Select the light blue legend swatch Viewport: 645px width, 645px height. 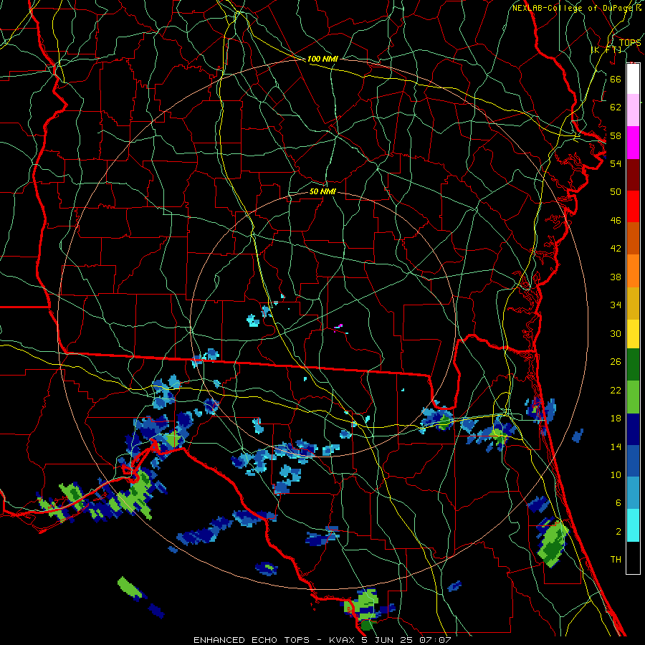pos(633,493)
